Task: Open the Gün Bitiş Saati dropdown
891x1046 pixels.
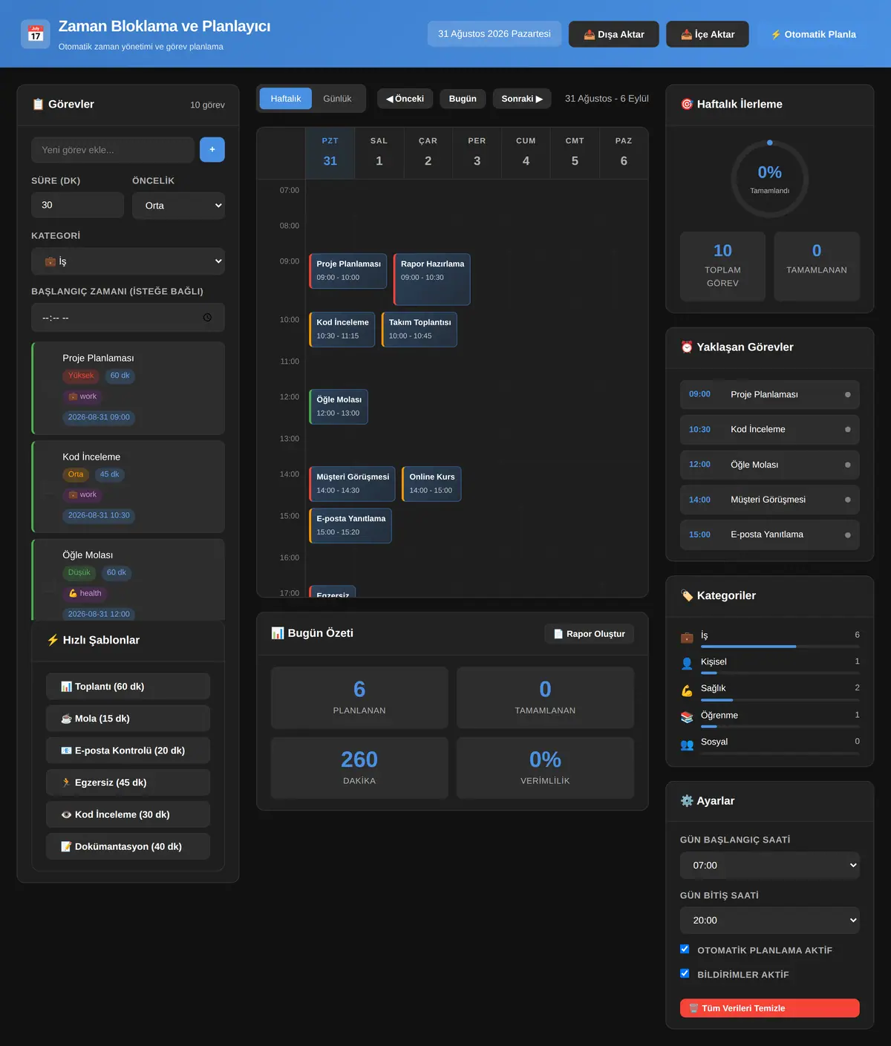Action: tap(770, 921)
